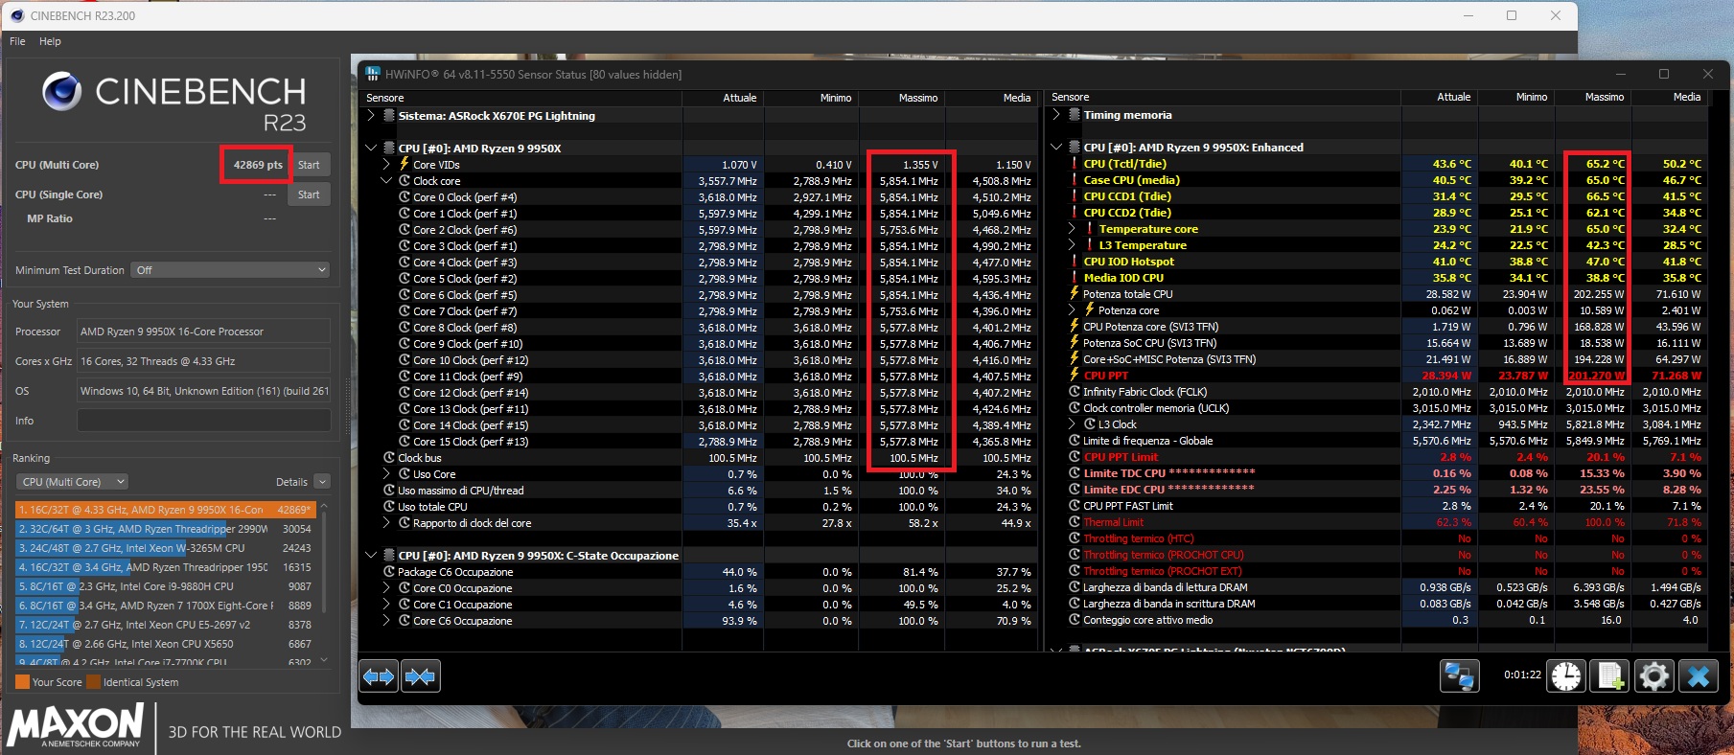
Task: Select Core 0 Clock (perf #4) row
Action: point(698,196)
